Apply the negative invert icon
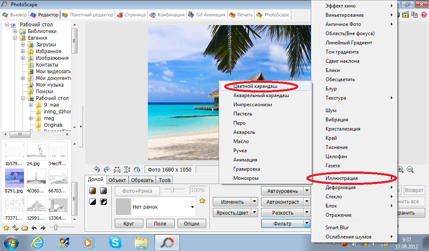429x251 pixels. click(x=103, y=202)
